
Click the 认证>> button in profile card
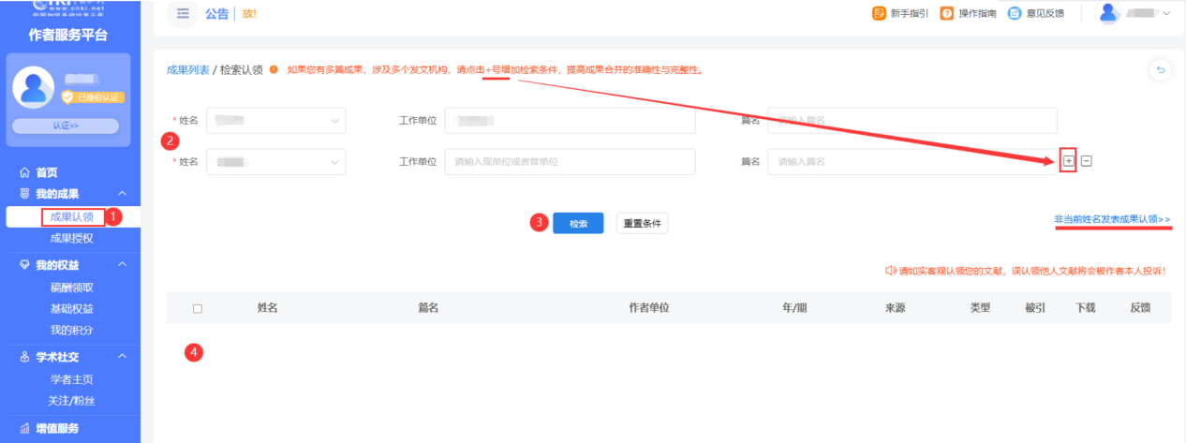click(66, 126)
